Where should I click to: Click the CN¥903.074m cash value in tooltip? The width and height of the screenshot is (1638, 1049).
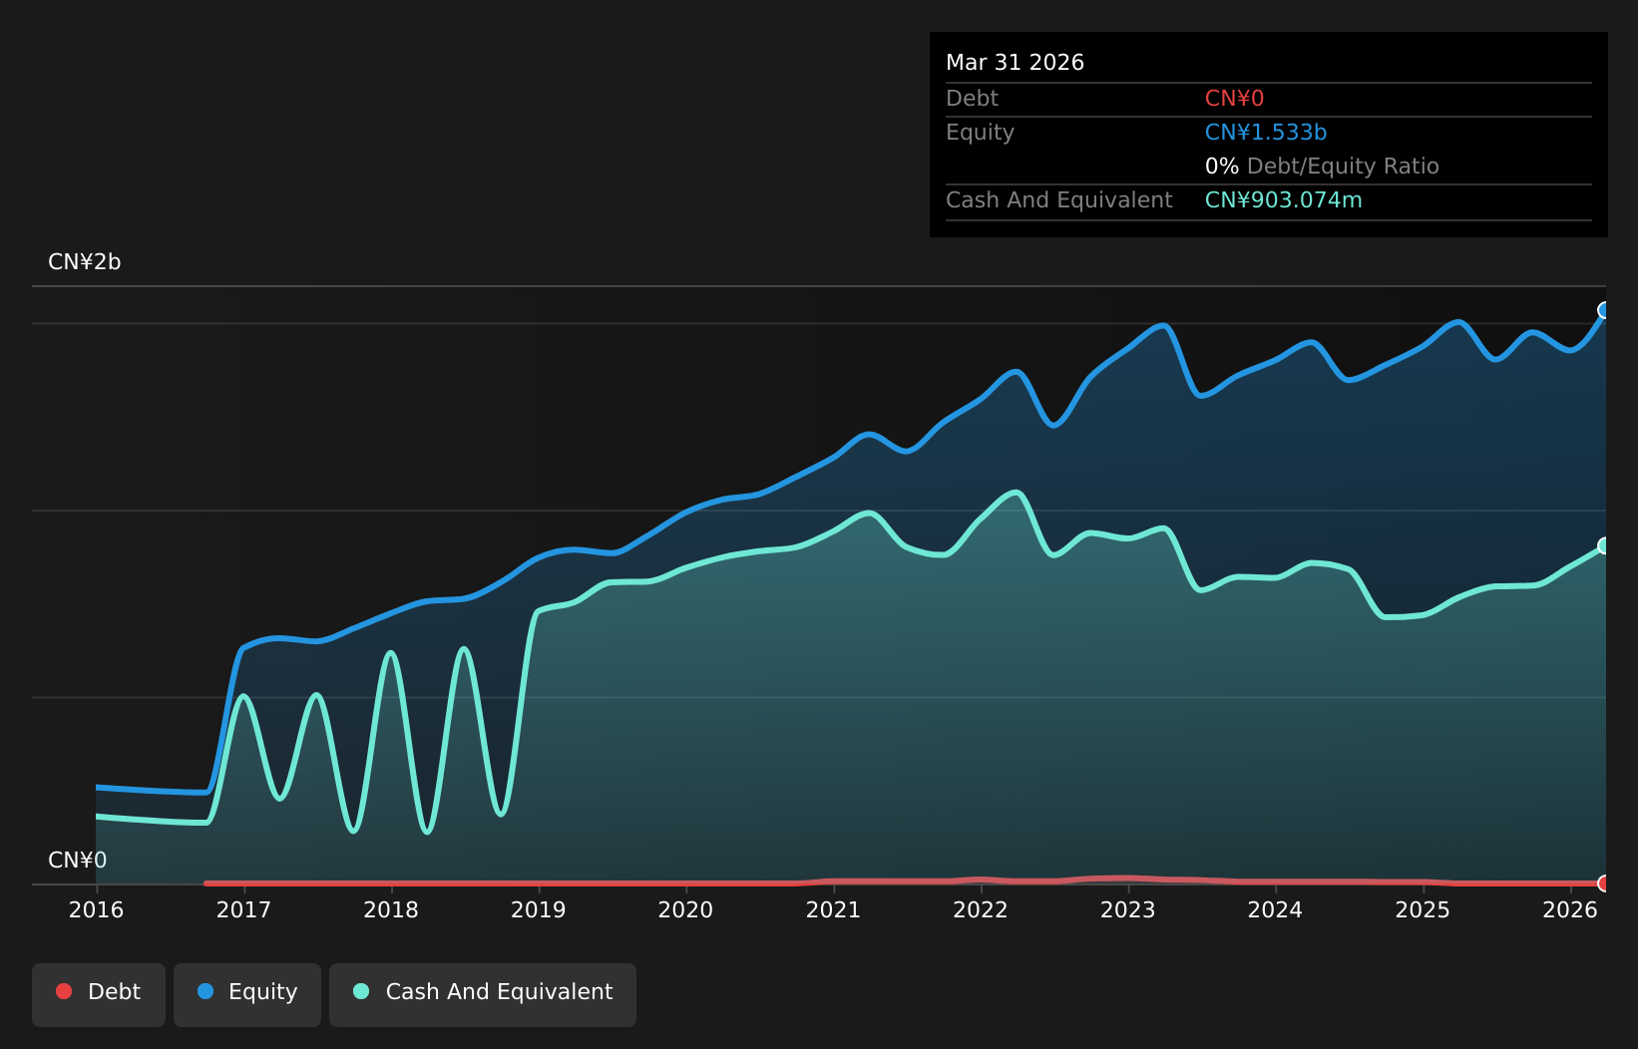coord(1283,200)
